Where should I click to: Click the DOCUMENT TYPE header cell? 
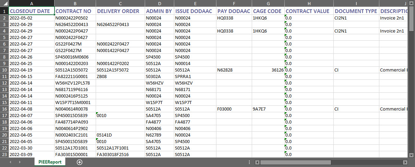tap(356, 11)
